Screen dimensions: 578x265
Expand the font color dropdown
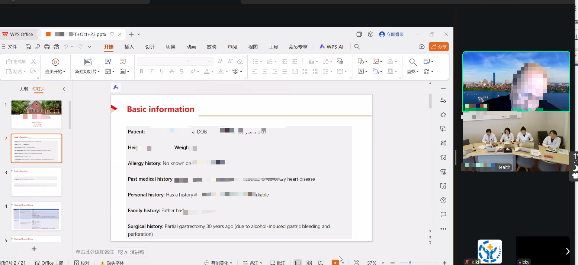click(212, 71)
